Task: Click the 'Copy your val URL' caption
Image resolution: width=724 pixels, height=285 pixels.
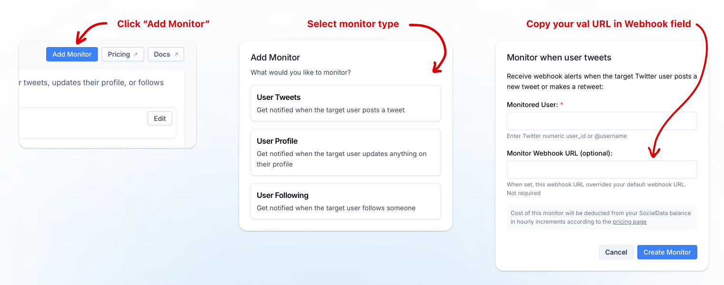Action: coord(608,24)
